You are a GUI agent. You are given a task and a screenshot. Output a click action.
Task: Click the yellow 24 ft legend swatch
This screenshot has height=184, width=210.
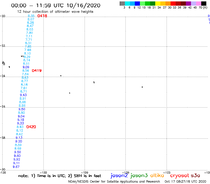point(158,3)
